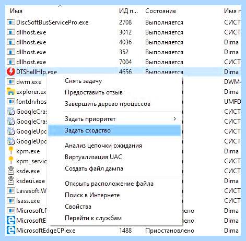Choose 'Предоставить отзыв' menu entry
Screen dimensions: 246x241
point(115,92)
